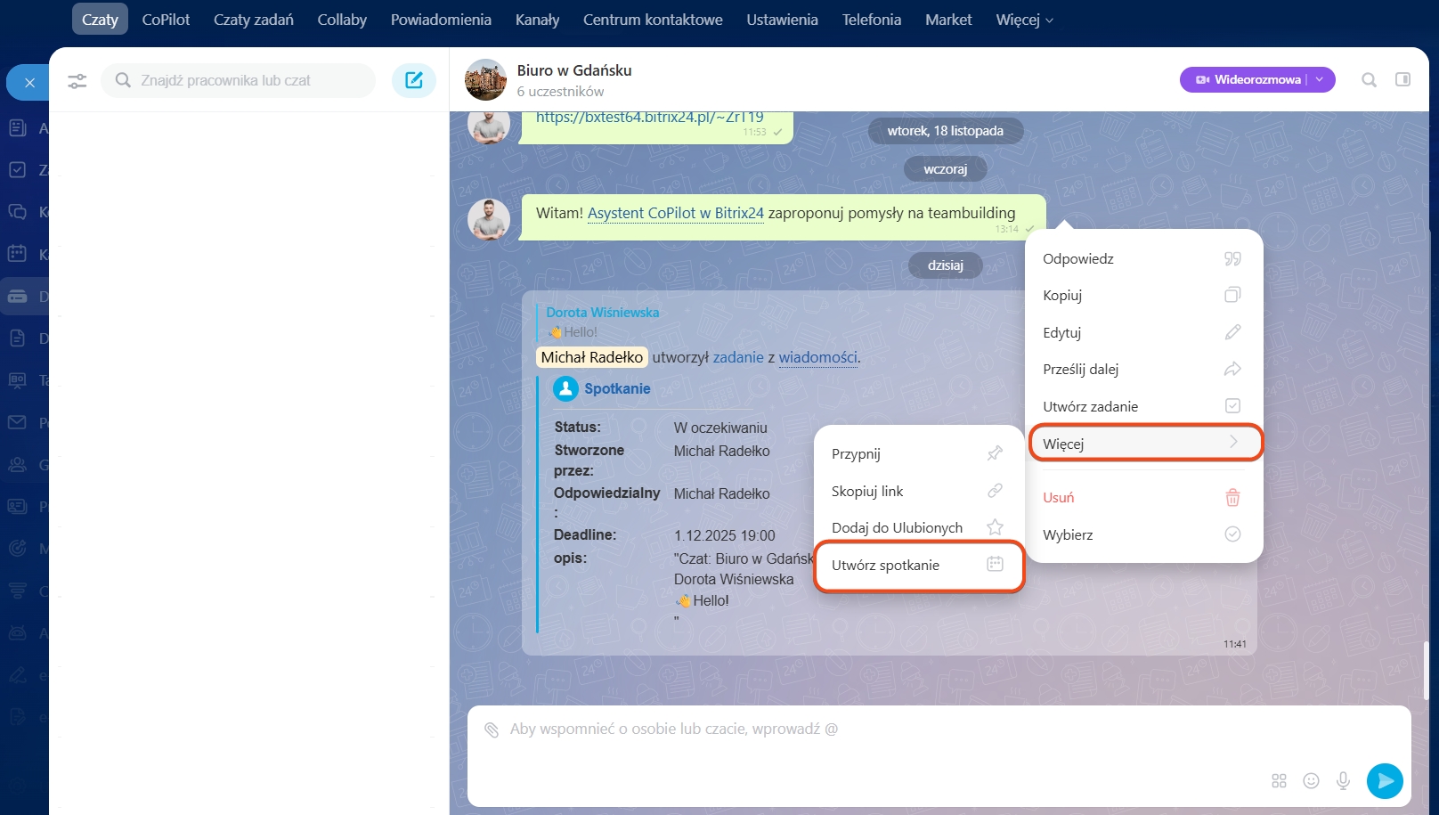1439x815 pixels.
Task: Open the Kanały tab
Action: point(537,20)
